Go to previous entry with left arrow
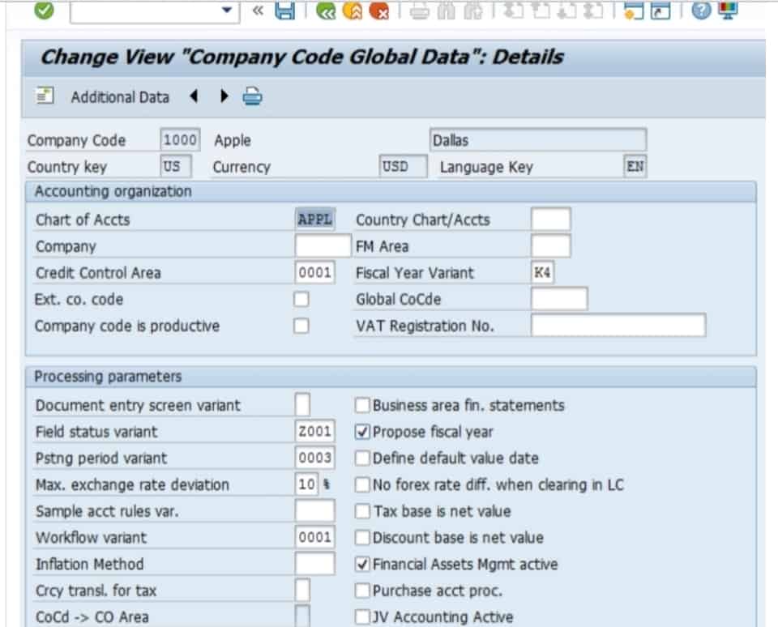Screen dimensions: 778x627 (x=194, y=97)
